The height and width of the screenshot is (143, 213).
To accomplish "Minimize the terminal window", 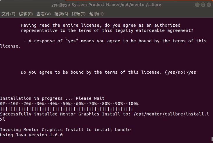I will [x=197, y=5].
